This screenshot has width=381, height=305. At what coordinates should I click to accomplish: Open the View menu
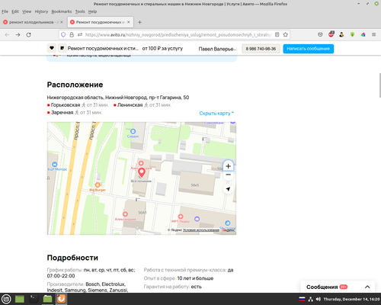(27, 11)
